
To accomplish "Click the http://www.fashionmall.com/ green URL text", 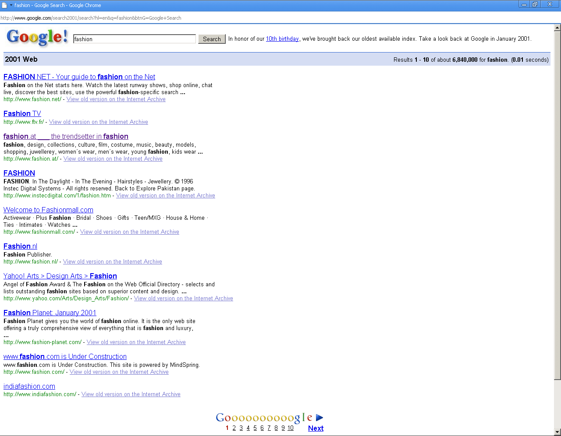I will [39, 232].
